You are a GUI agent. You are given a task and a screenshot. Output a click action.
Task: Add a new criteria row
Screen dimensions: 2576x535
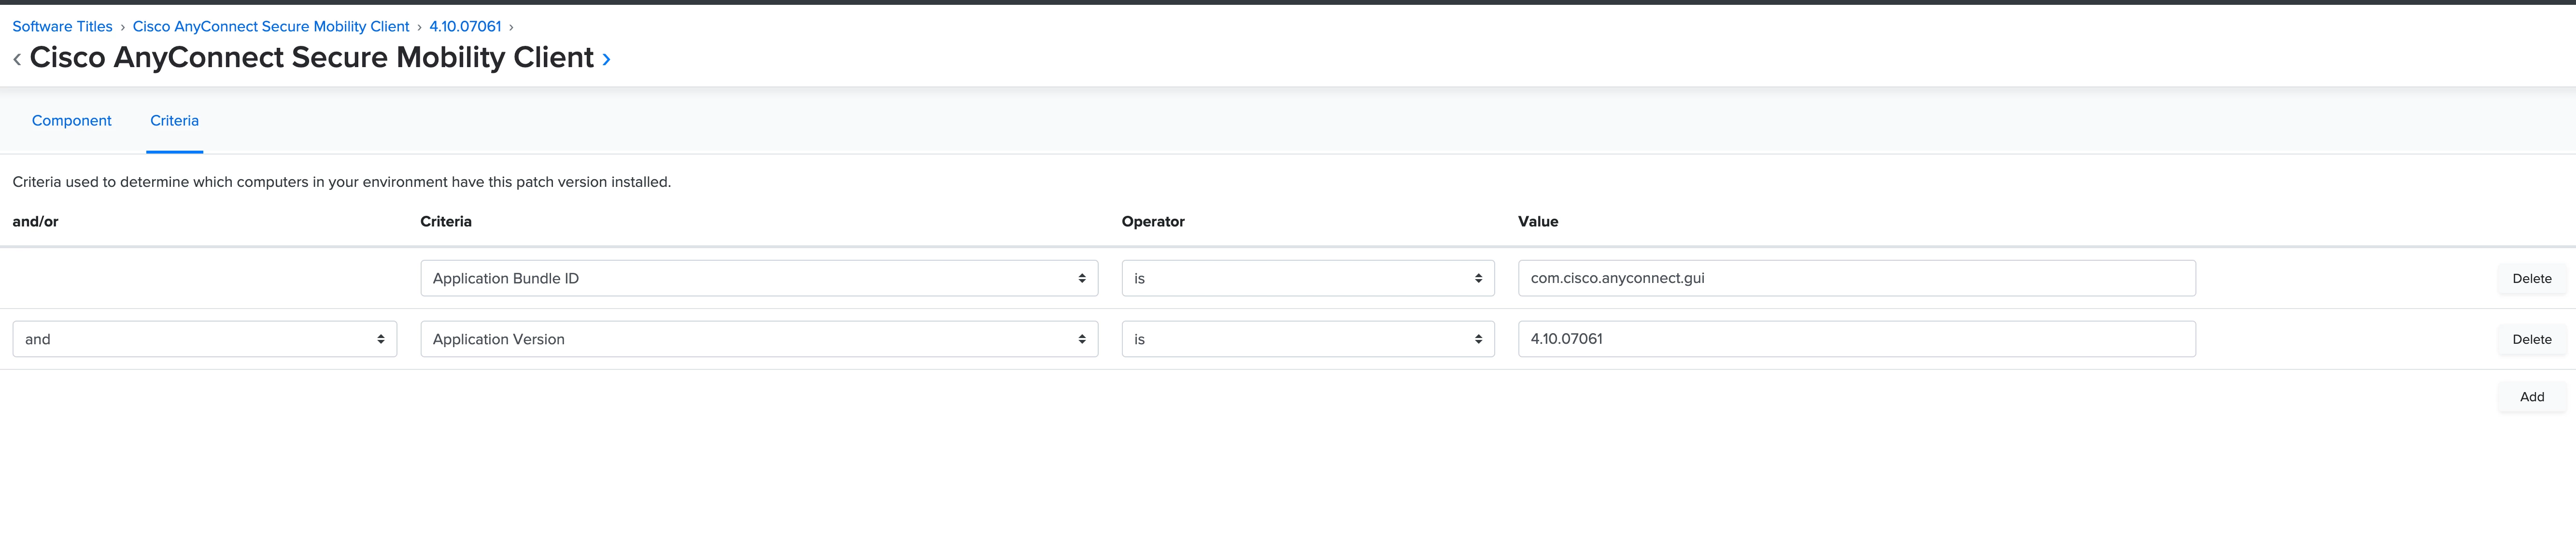coord(2532,397)
